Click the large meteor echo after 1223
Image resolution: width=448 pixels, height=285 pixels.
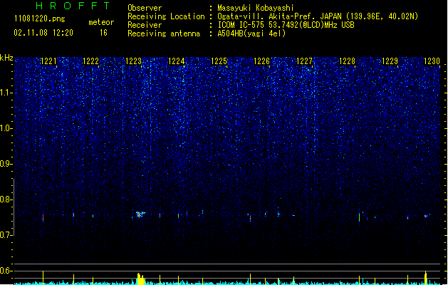pos(140,214)
